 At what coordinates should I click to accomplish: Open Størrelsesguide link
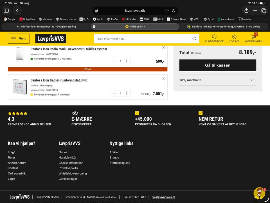coord(120,163)
